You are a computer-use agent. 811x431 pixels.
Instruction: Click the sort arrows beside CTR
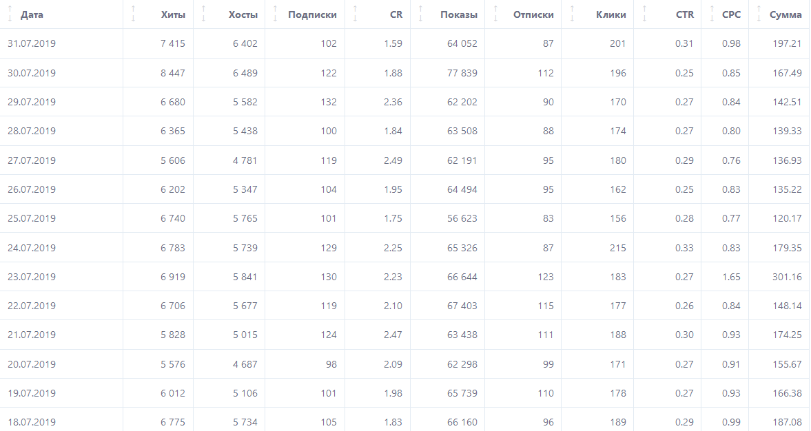tap(644, 14)
